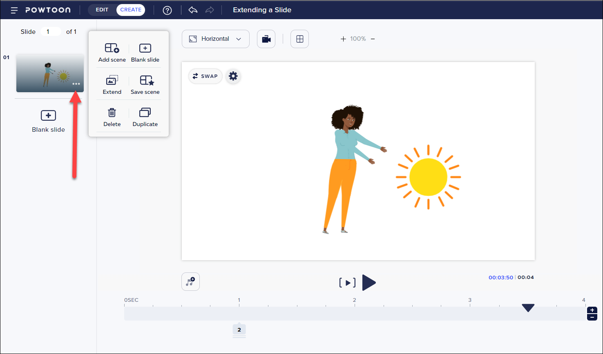Play the full Powtoon
This screenshot has height=354, width=603.
(368, 283)
